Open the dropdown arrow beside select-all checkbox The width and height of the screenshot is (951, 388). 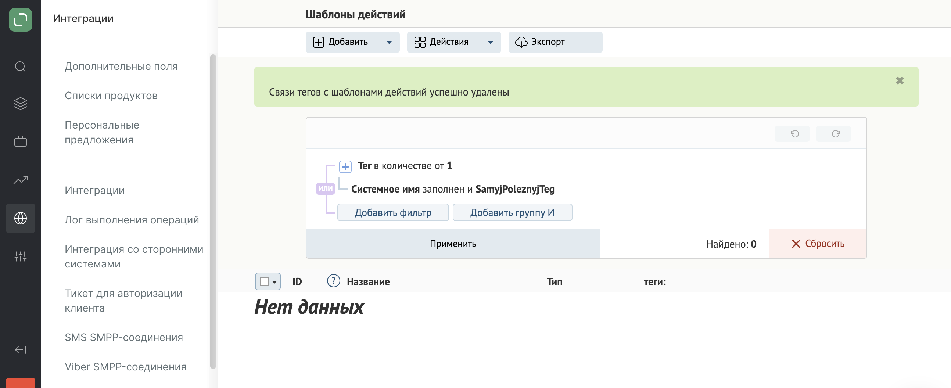[x=274, y=282]
